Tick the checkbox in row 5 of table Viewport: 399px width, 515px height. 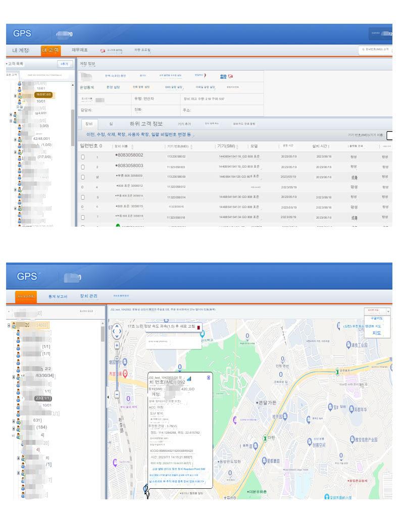(83, 196)
